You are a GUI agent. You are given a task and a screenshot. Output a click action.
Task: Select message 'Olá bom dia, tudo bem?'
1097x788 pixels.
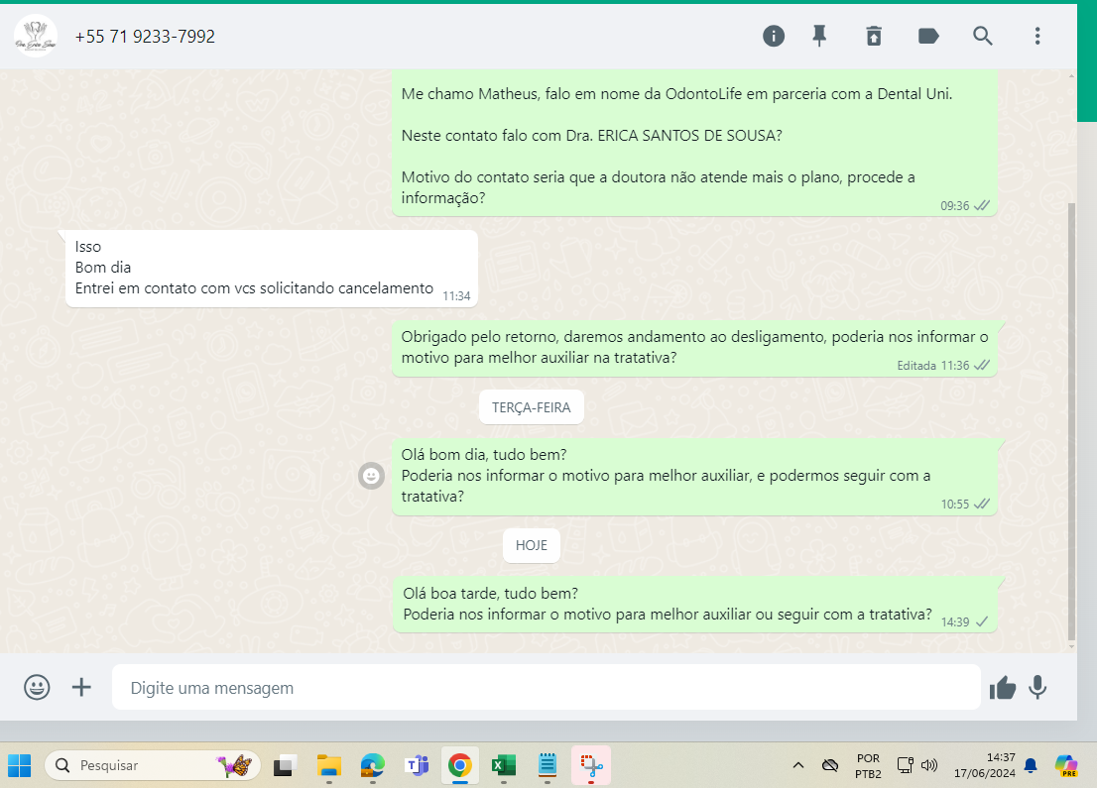pos(694,476)
